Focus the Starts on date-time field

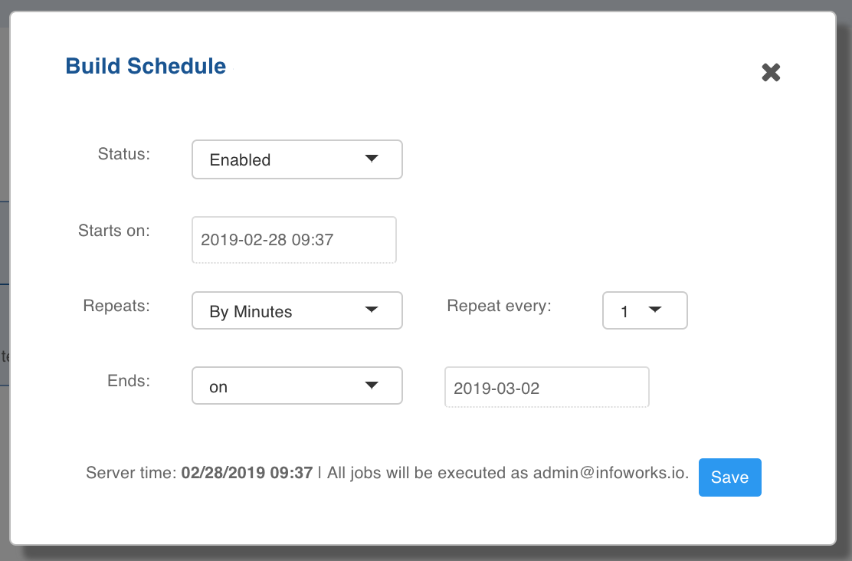tap(294, 240)
